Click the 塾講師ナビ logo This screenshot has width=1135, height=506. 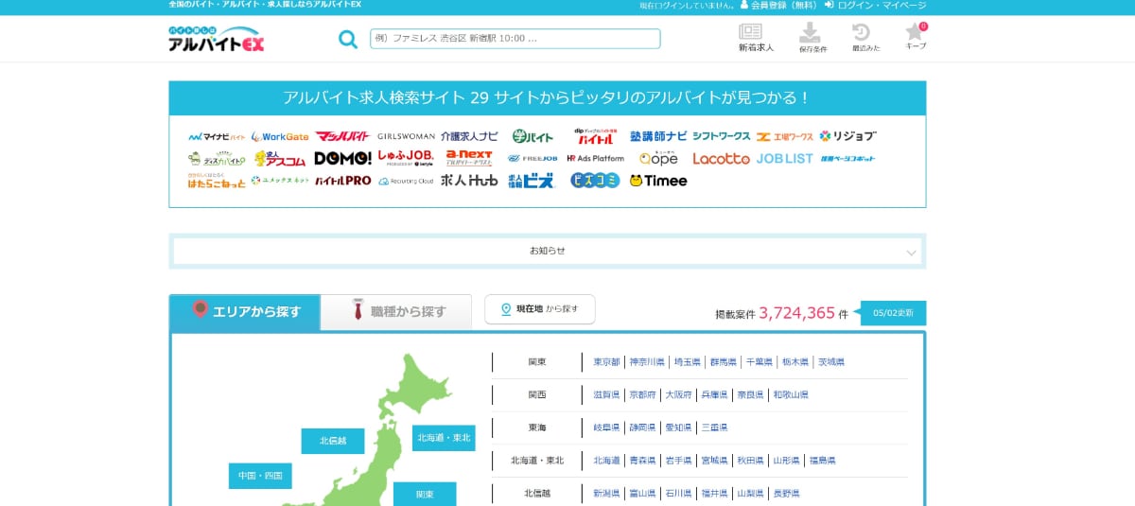[x=658, y=136]
